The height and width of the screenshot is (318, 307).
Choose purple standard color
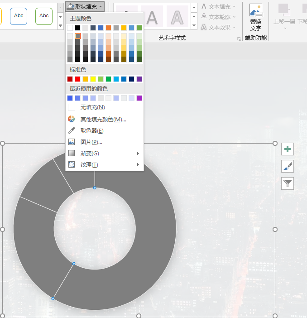point(139,79)
